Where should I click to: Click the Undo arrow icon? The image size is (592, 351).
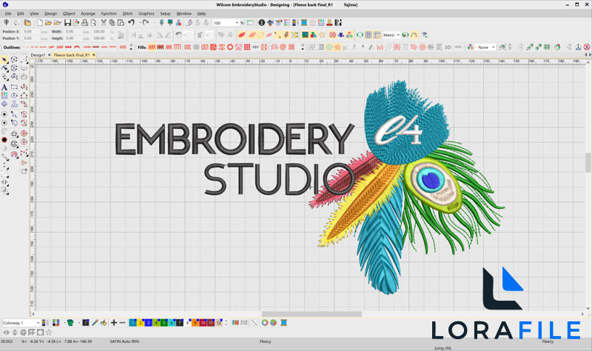pyautogui.click(x=131, y=23)
